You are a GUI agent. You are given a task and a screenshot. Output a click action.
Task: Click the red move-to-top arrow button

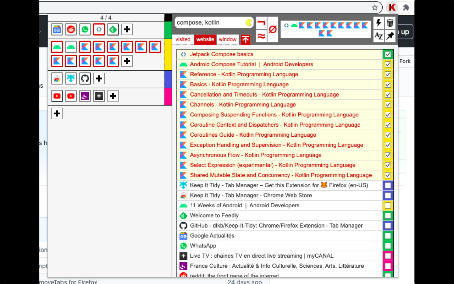(x=245, y=39)
